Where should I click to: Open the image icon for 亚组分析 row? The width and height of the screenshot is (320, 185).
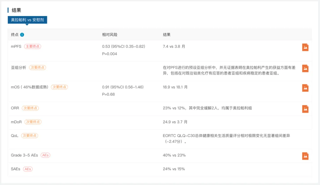(x=305, y=68)
